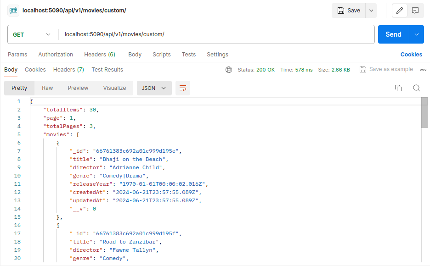Screen dimensions: 430x266
Task: Switch to the Tests tab
Action: (189, 55)
